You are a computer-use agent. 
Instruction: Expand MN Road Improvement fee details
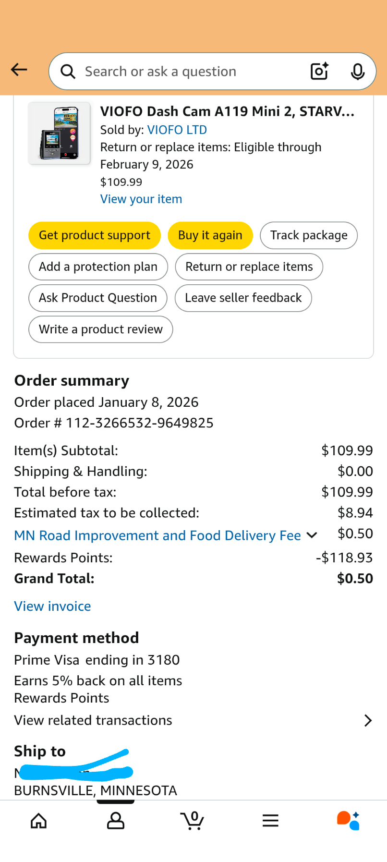pos(312,535)
